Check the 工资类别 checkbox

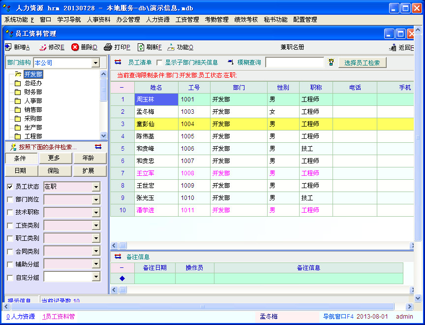pos(10,226)
